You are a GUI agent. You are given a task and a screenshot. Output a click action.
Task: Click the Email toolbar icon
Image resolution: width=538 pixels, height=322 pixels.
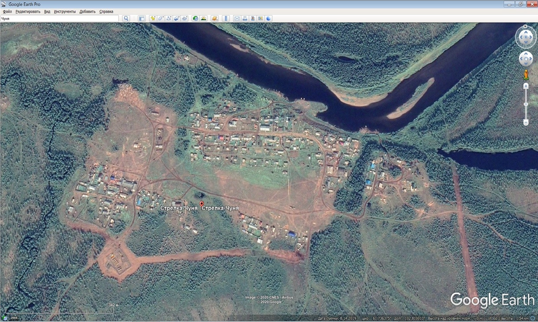pyautogui.click(x=237, y=18)
